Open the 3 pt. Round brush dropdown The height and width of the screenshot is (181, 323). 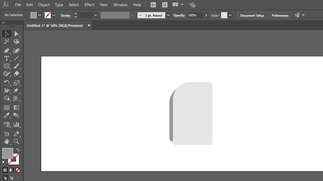pyautogui.click(x=168, y=15)
